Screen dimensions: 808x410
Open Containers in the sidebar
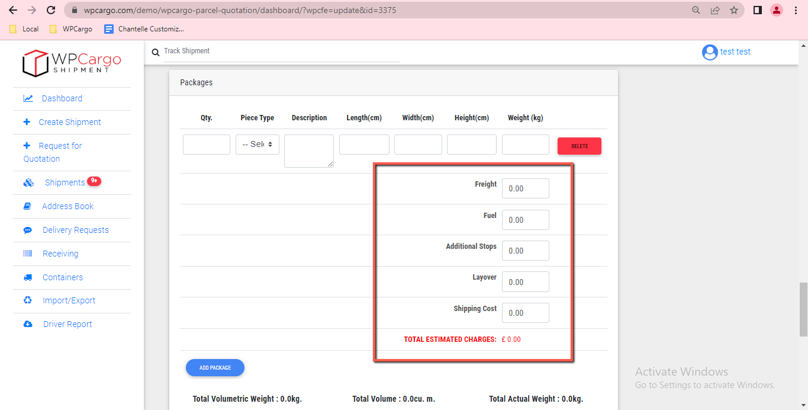(x=63, y=277)
